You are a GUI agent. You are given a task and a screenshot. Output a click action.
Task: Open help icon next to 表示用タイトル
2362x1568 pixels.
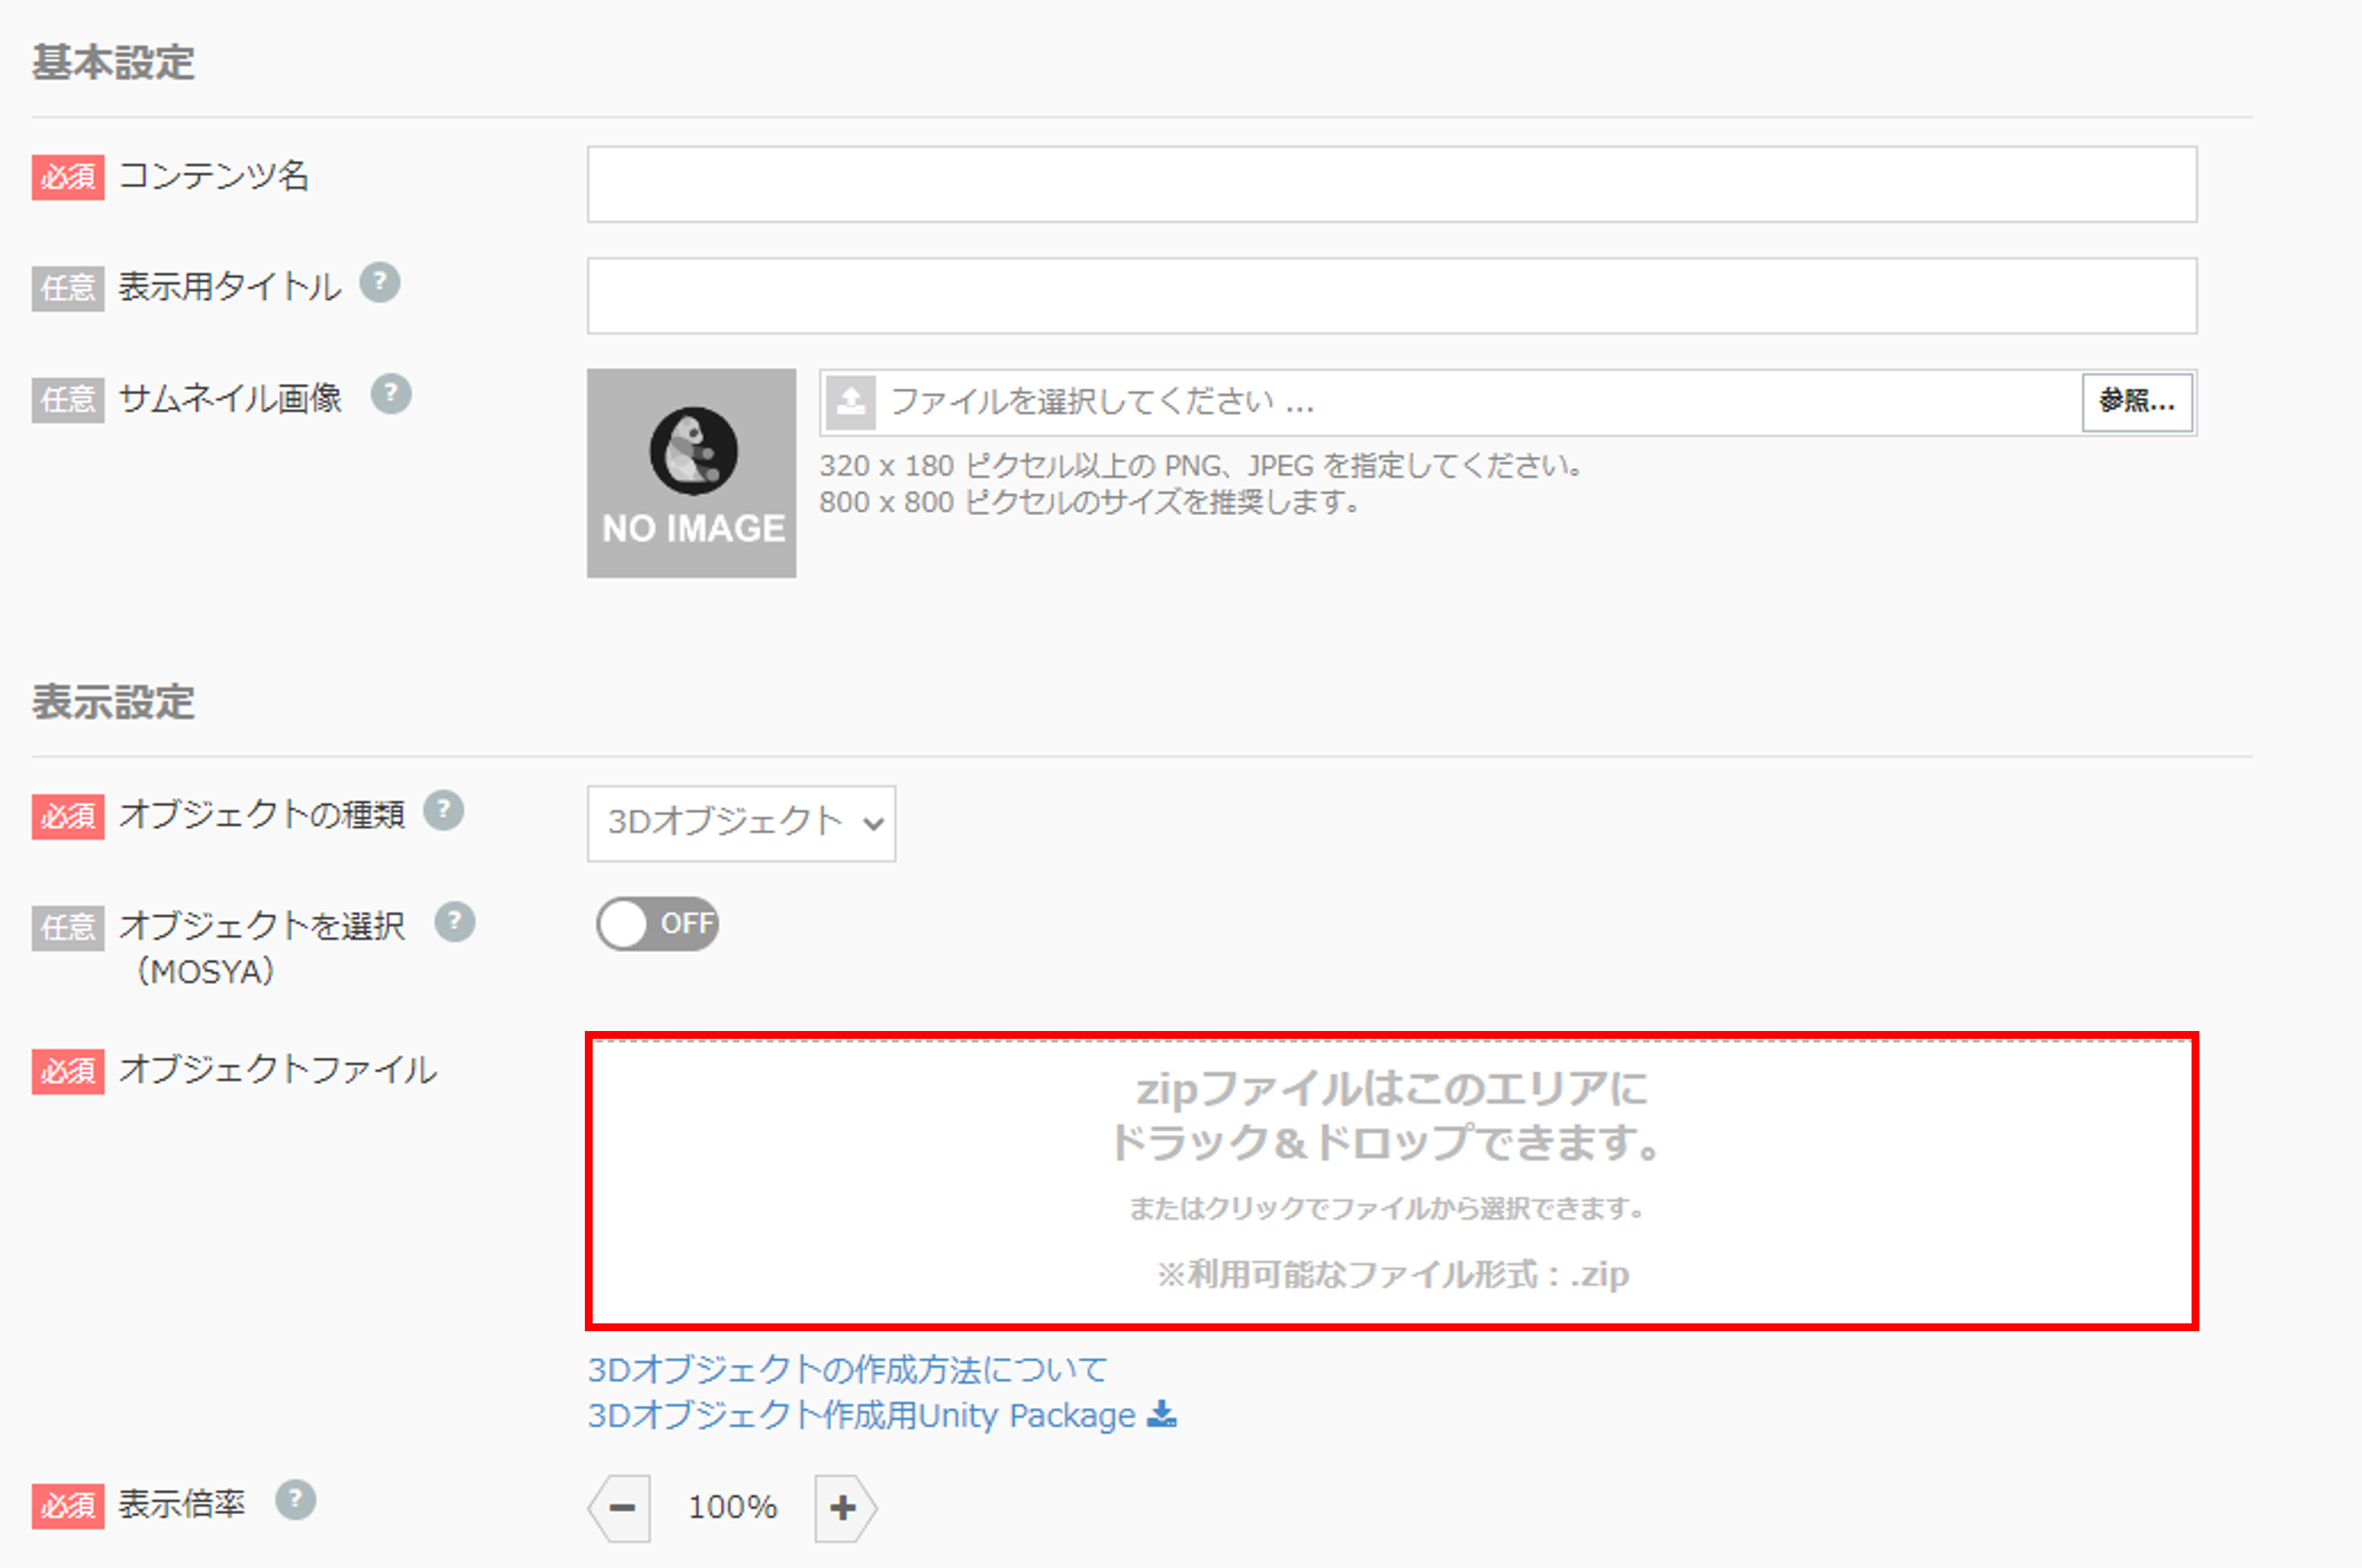(380, 283)
